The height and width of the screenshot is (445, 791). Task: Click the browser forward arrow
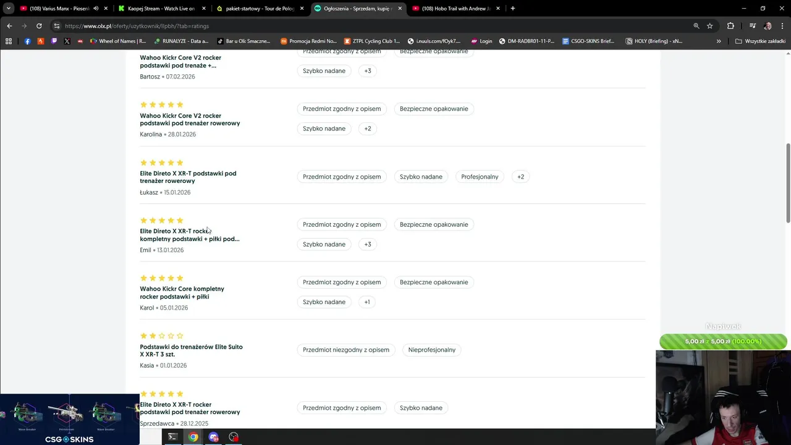tap(24, 26)
